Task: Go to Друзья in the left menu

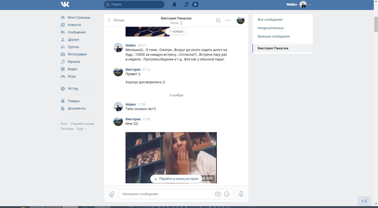Action: point(73,40)
